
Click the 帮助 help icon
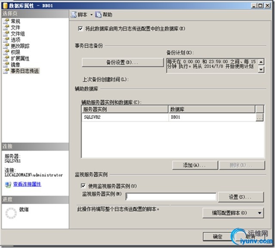98,15
